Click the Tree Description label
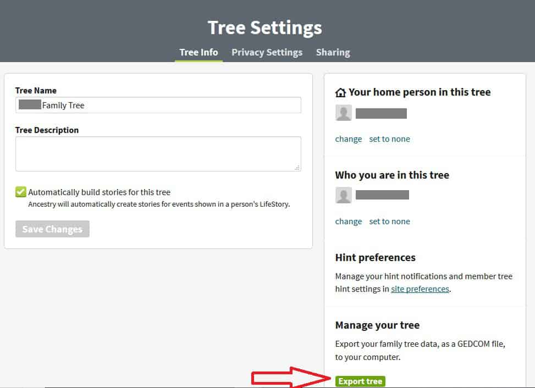The height and width of the screenshot is (388, 535). coord(47,130)
